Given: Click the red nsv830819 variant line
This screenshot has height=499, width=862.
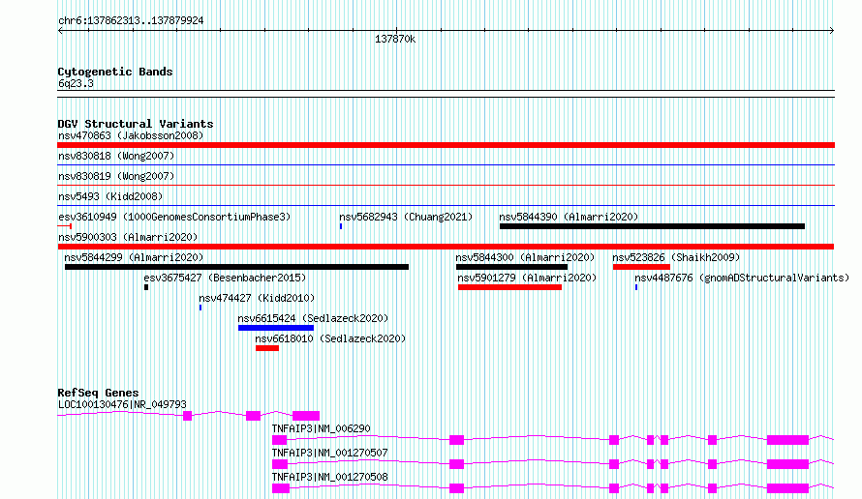Looking at the screenshot, I should click(446, 185).
